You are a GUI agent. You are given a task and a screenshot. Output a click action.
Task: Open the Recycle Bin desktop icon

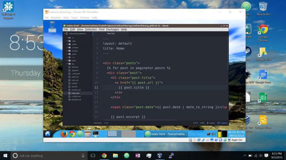(263, 9)
